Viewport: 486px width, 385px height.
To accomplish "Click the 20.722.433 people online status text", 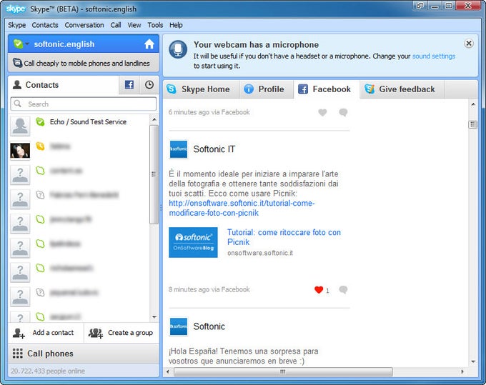I will pyautogui.click(x=48, y=371).
